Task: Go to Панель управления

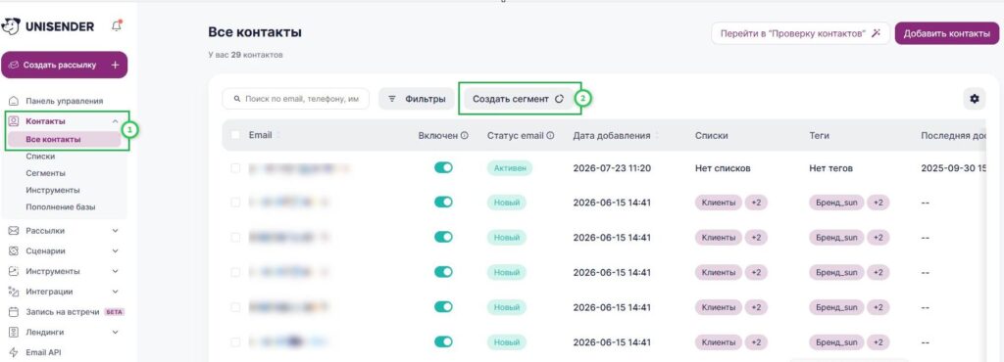Action: pos(64,101)
